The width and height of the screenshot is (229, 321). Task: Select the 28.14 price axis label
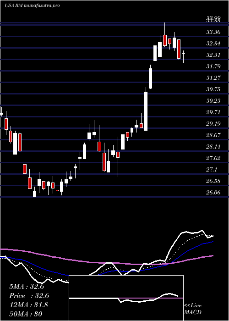coord(213,147)
